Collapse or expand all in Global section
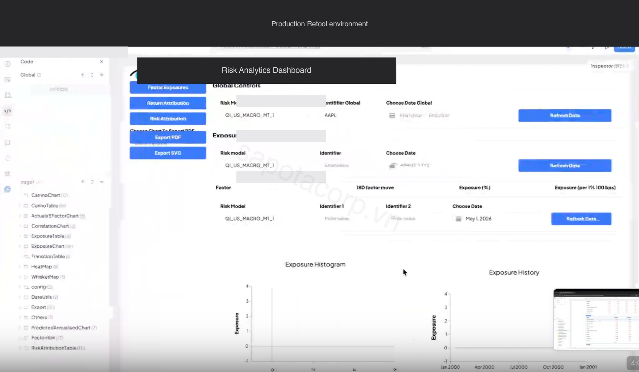Screen dimensions: 639x372 [x=92, y=75]
